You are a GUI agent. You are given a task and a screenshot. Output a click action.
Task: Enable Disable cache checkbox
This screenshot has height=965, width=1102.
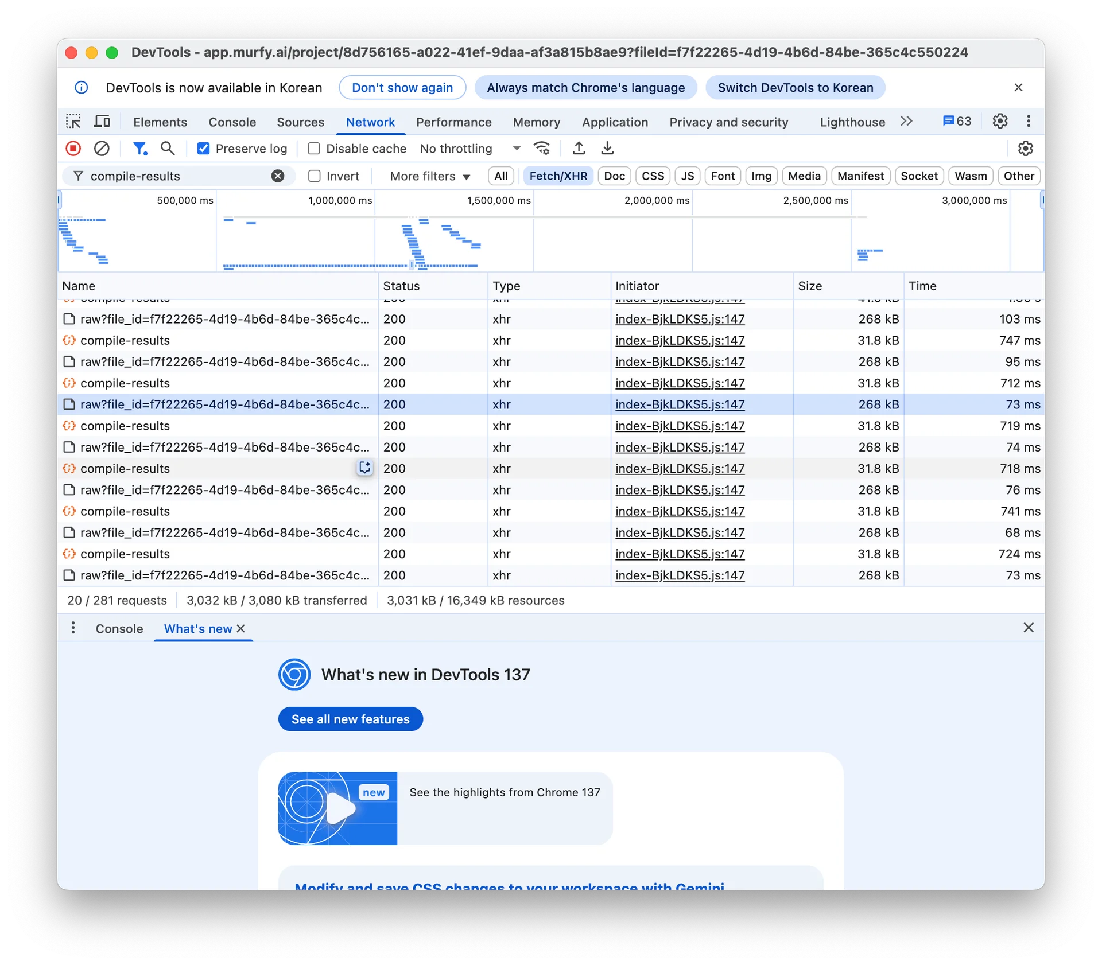314,149
